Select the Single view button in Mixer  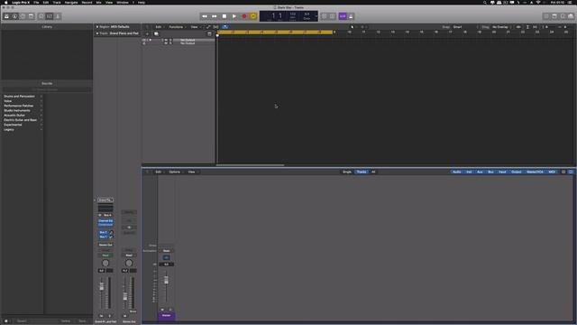click(347, 172)
